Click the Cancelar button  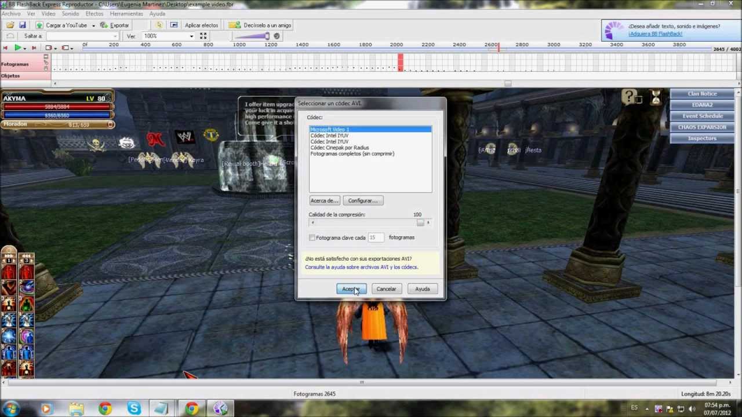[x=386, y=289]
